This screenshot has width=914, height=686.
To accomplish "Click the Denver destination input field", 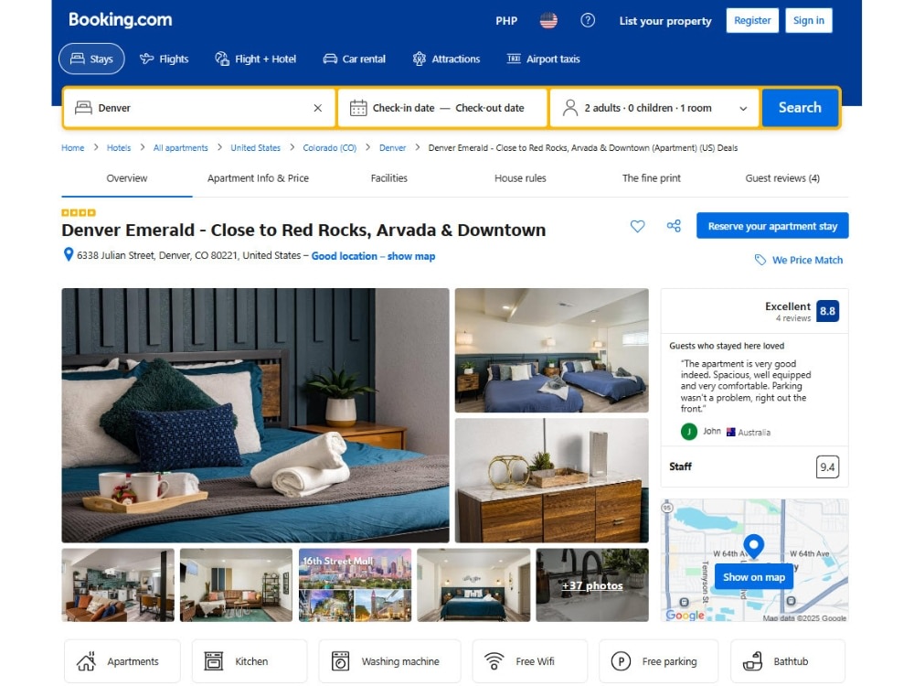I will [x=198, y=108].
